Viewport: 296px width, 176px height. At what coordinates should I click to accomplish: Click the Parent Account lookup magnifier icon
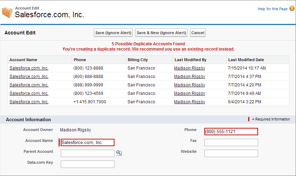[119, 153]
